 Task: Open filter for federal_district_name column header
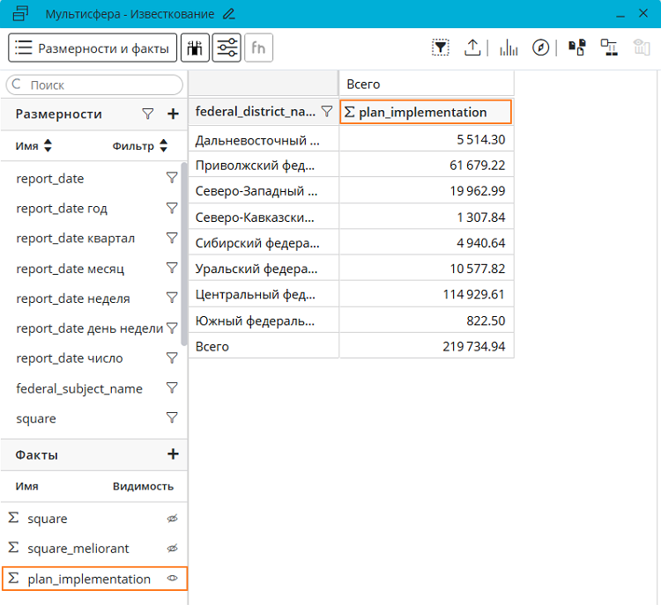point(327,112)
